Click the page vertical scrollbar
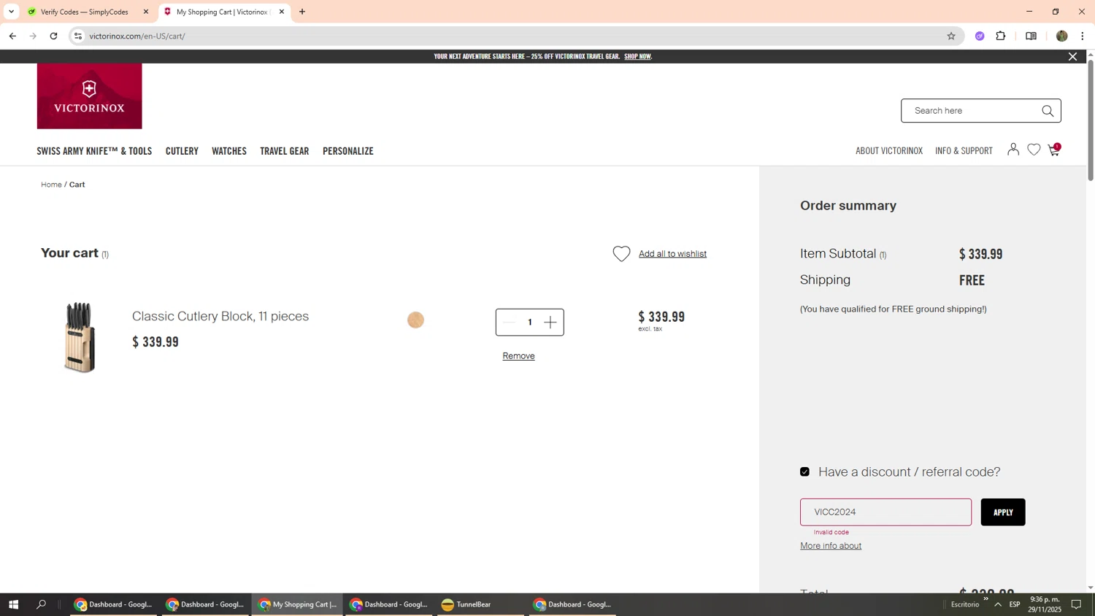Screen dimensions: 1095x616 pyautogui.click(x=1091, y=120)
